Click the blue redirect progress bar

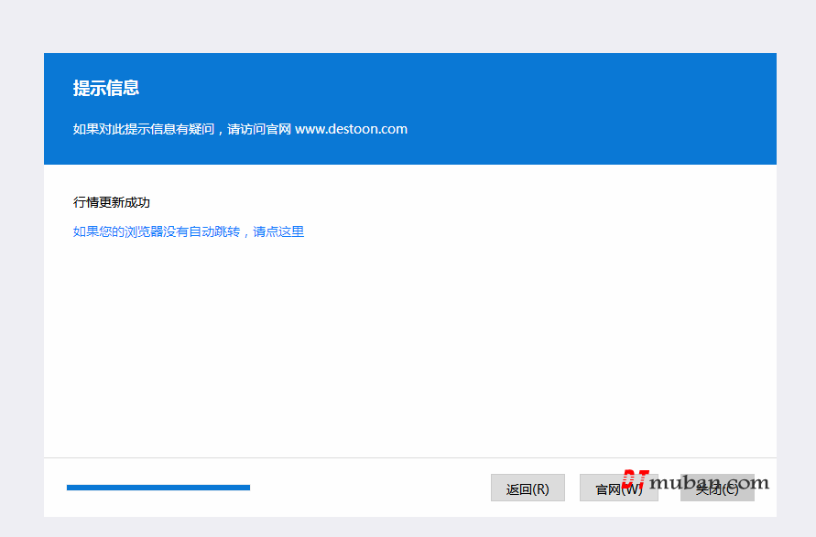(x=158, y=488)
